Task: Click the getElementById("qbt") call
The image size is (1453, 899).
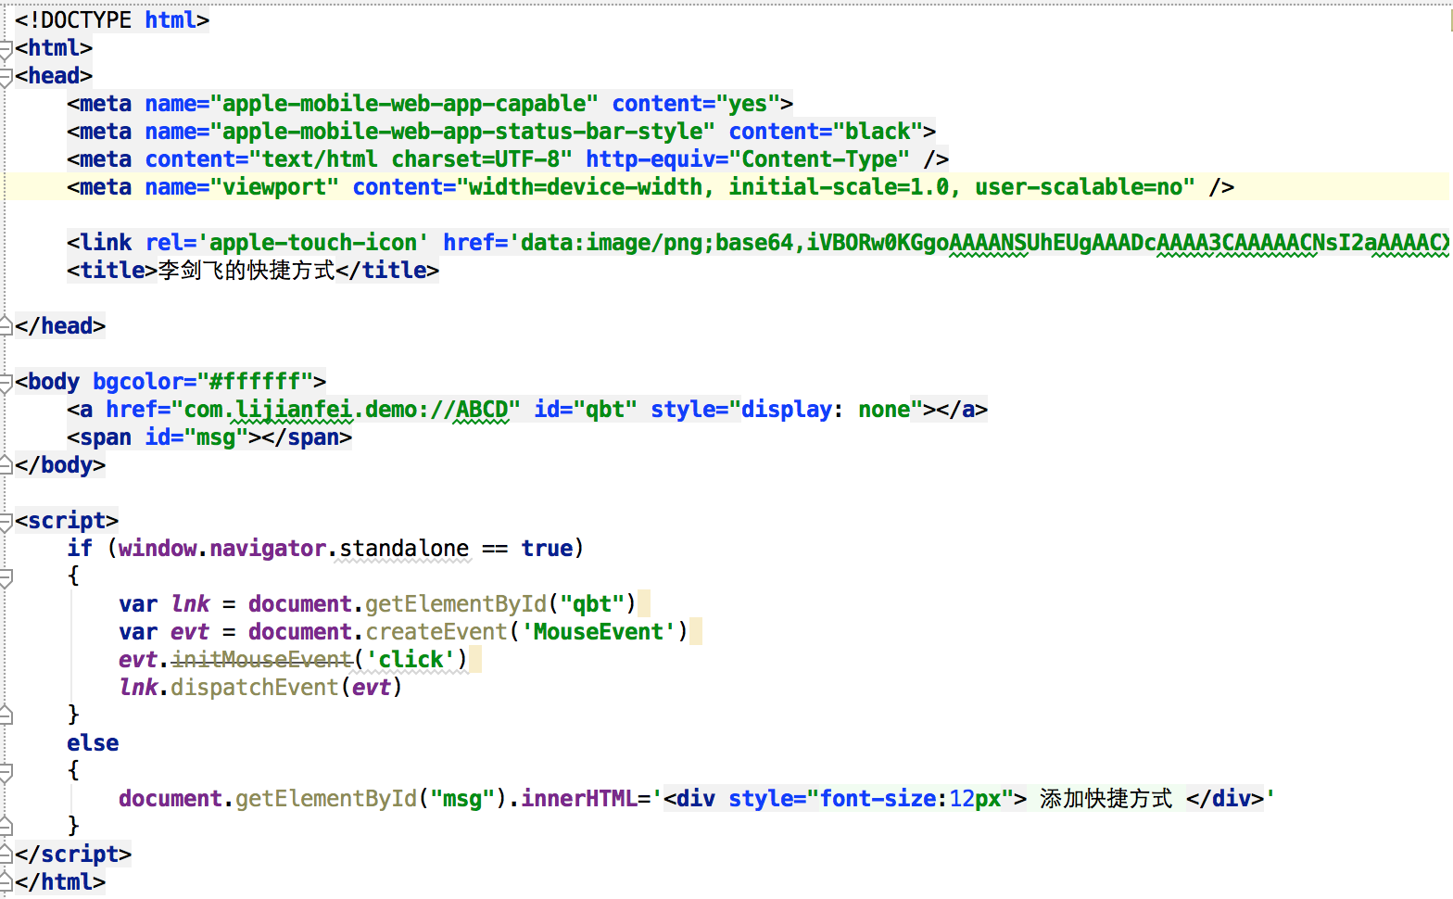Action: coord(500,604)
